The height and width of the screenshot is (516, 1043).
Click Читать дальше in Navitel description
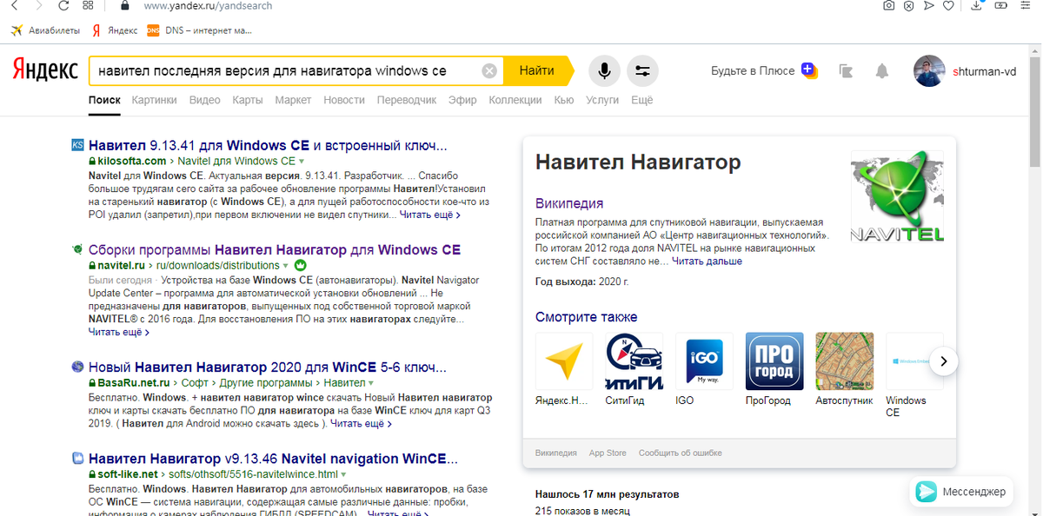coord(707,261)
